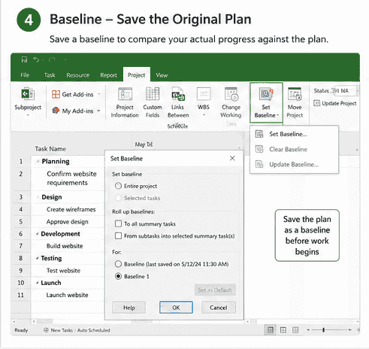
Task: Click the third view shortcut icon in status bar
Action: (295, 330)
